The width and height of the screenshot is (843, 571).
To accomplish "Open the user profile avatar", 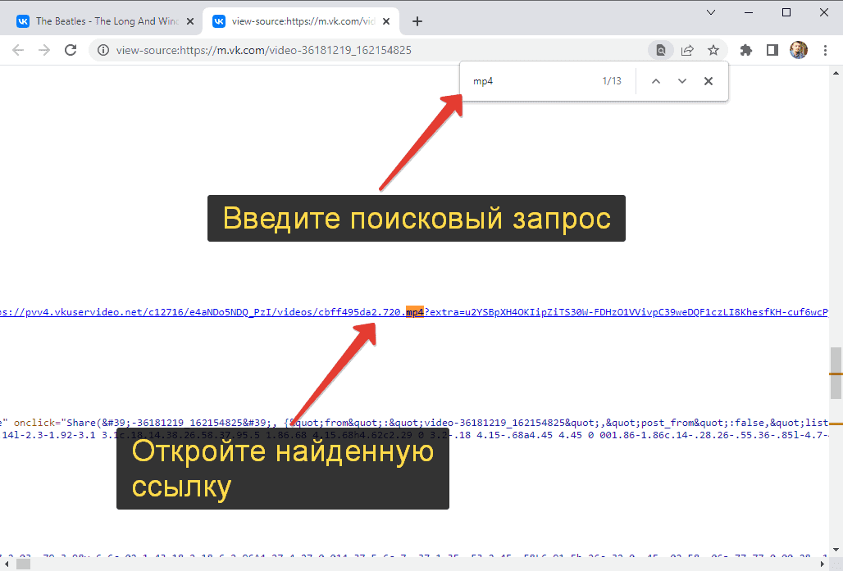I will click(x=798, y=50).
